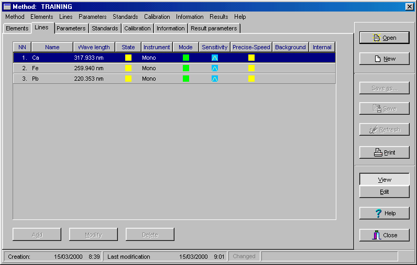Image resolution: width=417 pixels, height=265 pixels.
Task: Click the Internal column header
Action: (x=322, y=47)
